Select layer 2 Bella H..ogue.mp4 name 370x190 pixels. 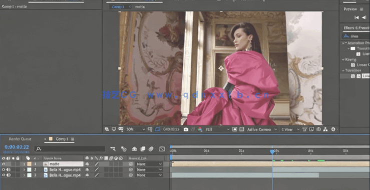65,169
